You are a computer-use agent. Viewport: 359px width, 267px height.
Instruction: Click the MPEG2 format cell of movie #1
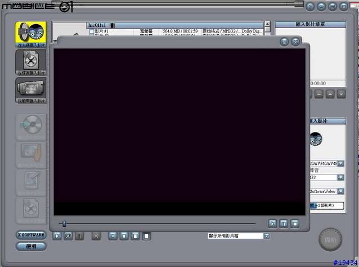(x=221, y=31)
